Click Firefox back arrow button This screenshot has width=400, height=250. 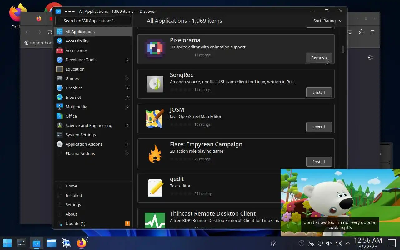(x=27, y=32)
